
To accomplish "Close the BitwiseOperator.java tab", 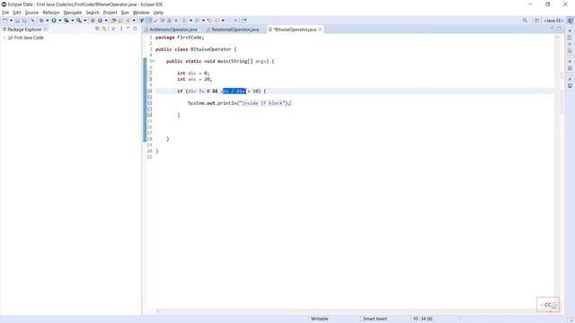I will 320,30.
